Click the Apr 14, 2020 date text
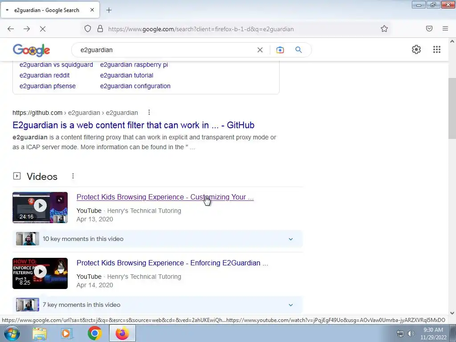The height and width of the screenshot is (342, 456). click(x=94, y=285)
